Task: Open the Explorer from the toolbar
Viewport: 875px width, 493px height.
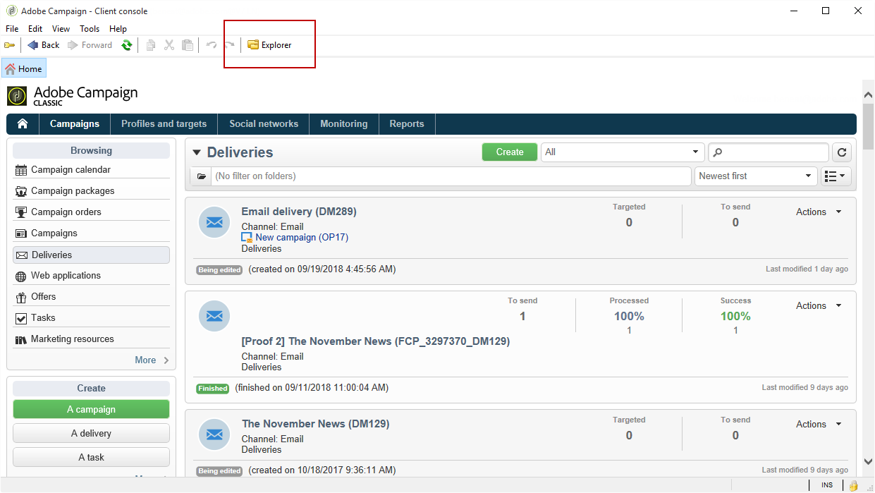Action: click(269, 45)
